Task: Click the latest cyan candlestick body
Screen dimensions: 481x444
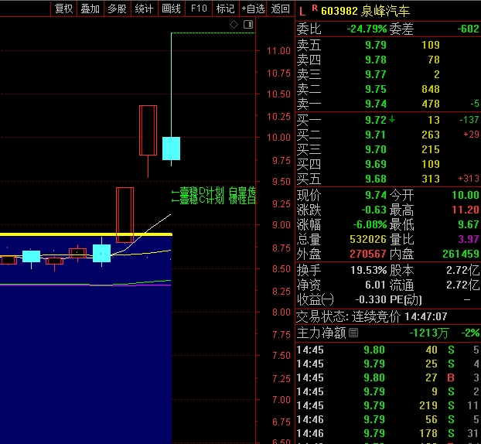Action: coord(171,149)
